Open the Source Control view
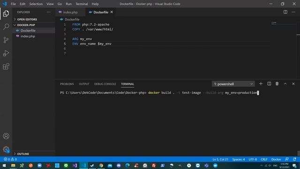 (x=6, y=40)
